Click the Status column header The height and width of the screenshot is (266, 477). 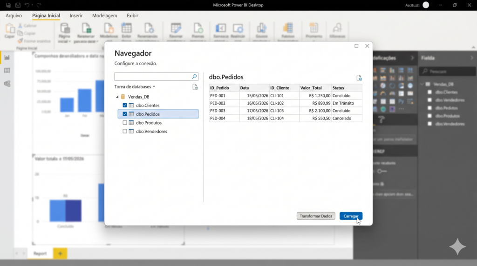(x=347, y=88)
